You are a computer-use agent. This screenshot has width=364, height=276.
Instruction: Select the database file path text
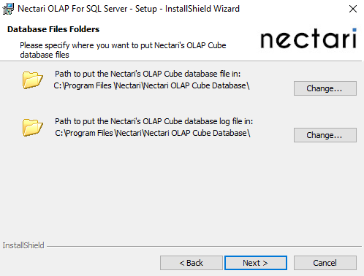151,85
